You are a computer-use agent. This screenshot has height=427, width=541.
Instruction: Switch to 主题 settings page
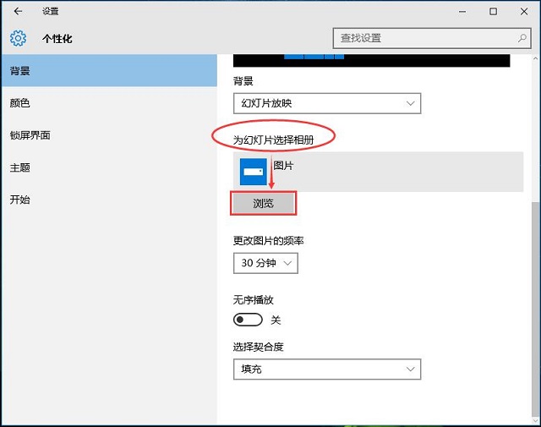point(20,167)
